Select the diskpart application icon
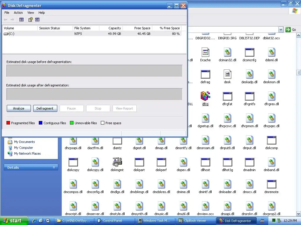The image size is (301, 225). [x=139, y=162]
